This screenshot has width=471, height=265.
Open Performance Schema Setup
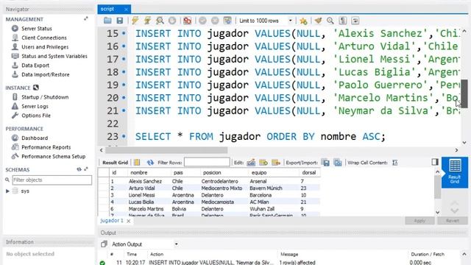53,156
